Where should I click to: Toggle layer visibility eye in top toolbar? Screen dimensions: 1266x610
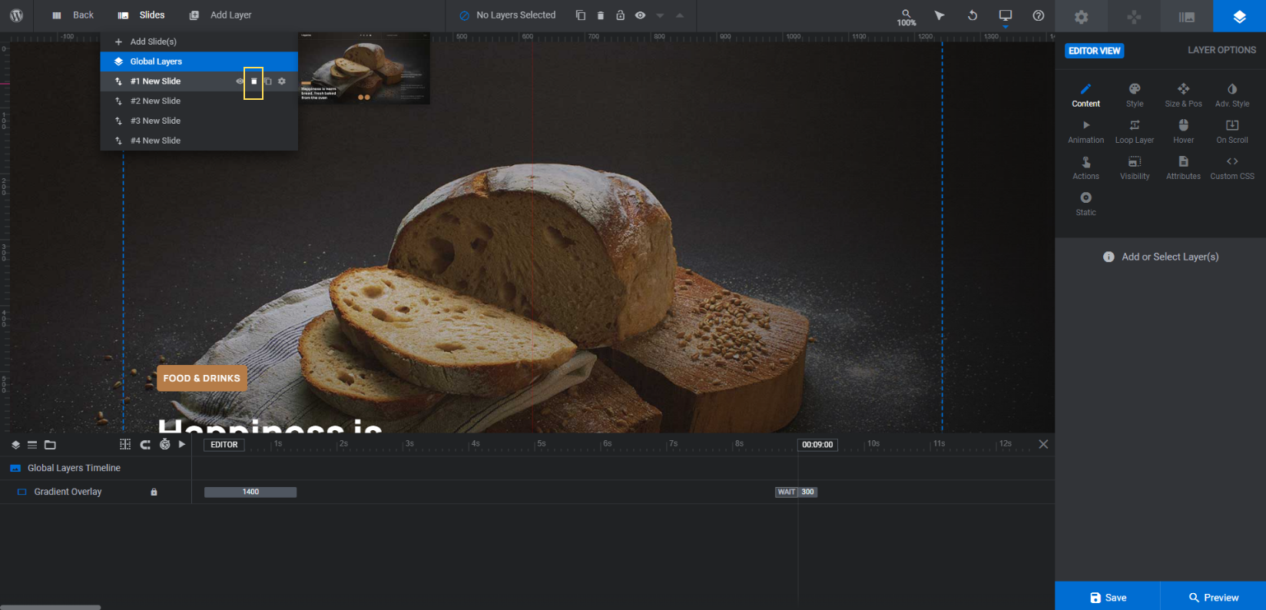[x=640, y=15]
